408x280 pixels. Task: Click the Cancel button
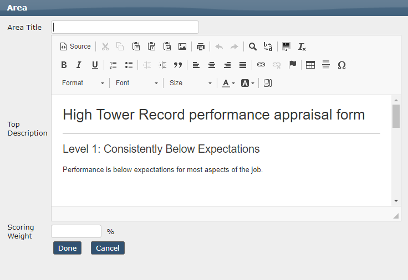point(108,248)
